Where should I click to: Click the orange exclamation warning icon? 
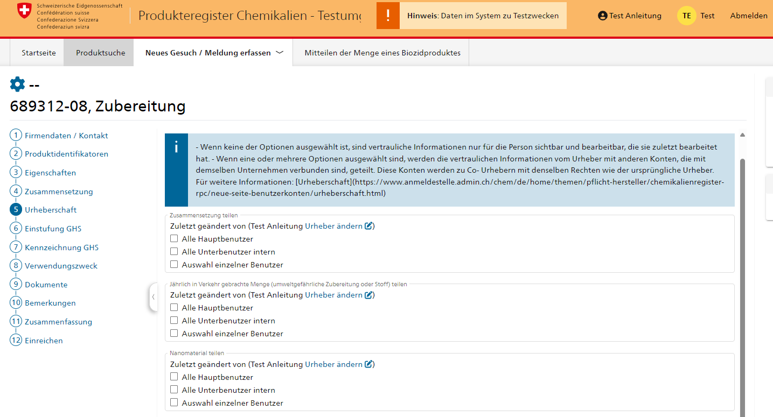(388, 16)
